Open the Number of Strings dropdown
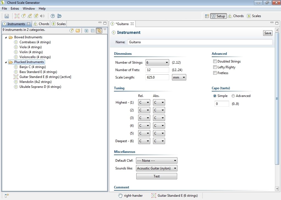The image size is (281, 200). pos(157,63)
